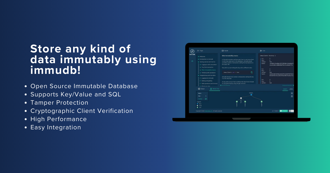The image size is (330, 173).
Task: Click the fit-to-screen icon in Merkle graph
Action: (292, 93)
